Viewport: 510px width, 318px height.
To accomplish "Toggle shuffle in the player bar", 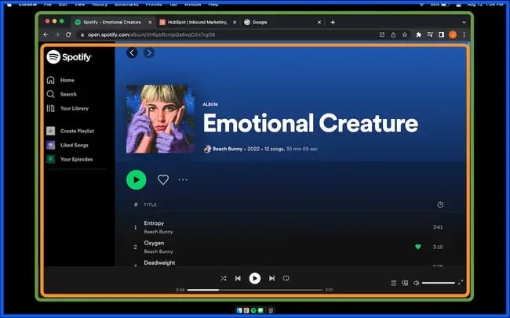I will (223, 278).
